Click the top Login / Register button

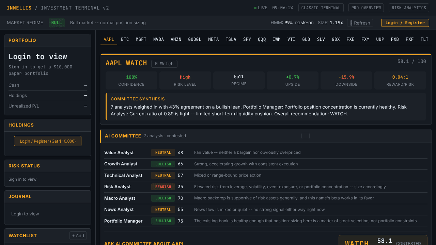[x=405, y=23]
